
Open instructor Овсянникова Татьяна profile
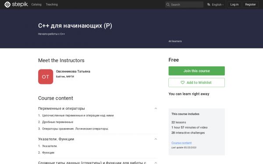[x=73, y=71]
